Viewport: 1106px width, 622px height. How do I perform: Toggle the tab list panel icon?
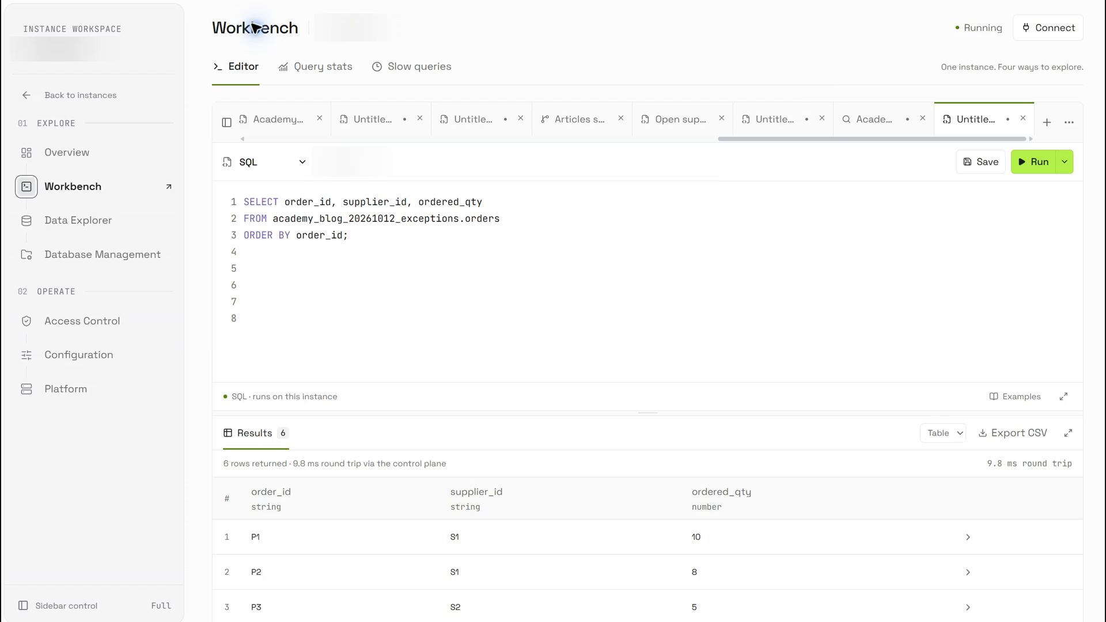click(226, 122)
